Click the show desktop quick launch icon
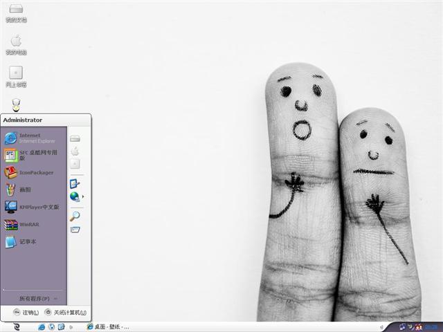Image resolution: width=443 pixels, height=332 pixels. [62, 327]
